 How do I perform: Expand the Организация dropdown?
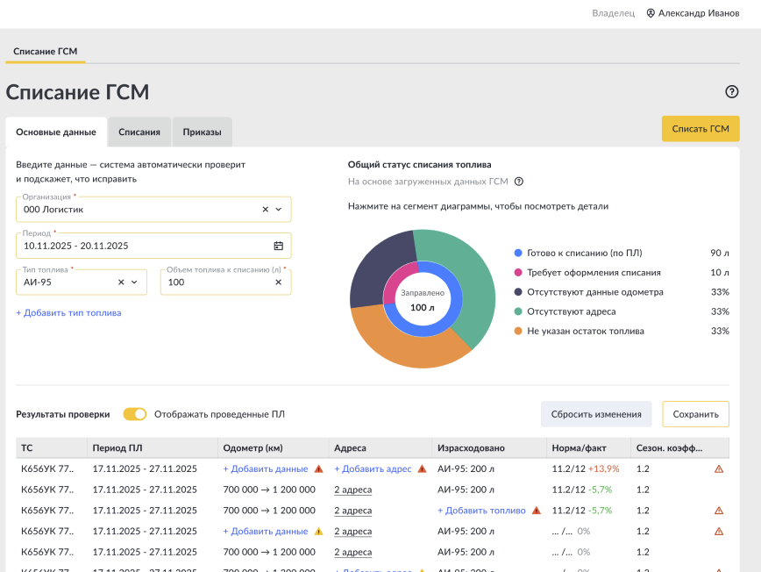tap(279, 210)
